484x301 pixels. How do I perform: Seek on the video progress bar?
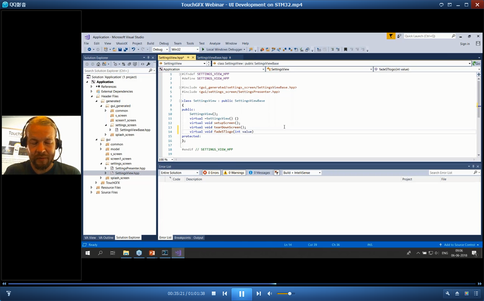tap(242, 284)
